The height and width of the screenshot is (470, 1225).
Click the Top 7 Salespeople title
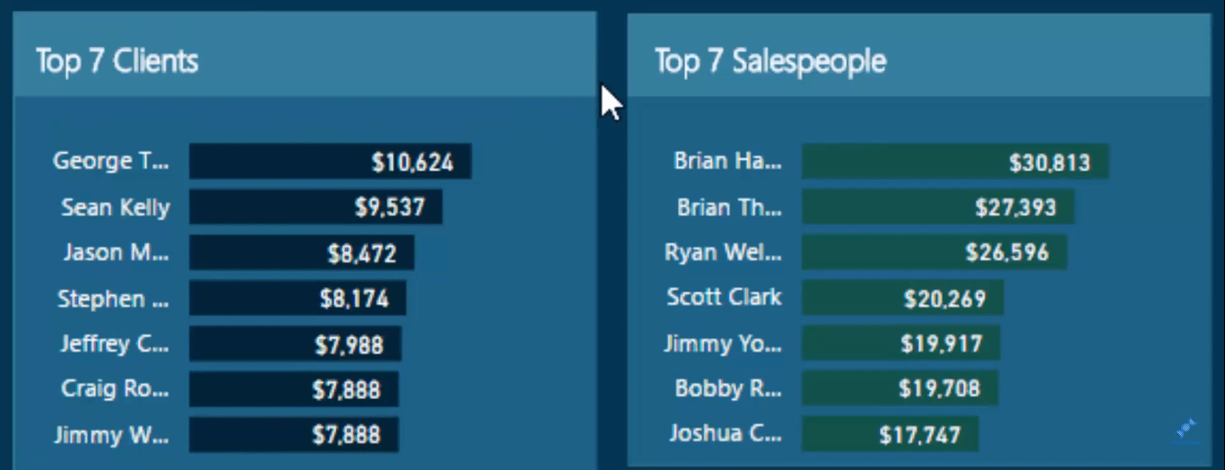(x=769, y=61)
